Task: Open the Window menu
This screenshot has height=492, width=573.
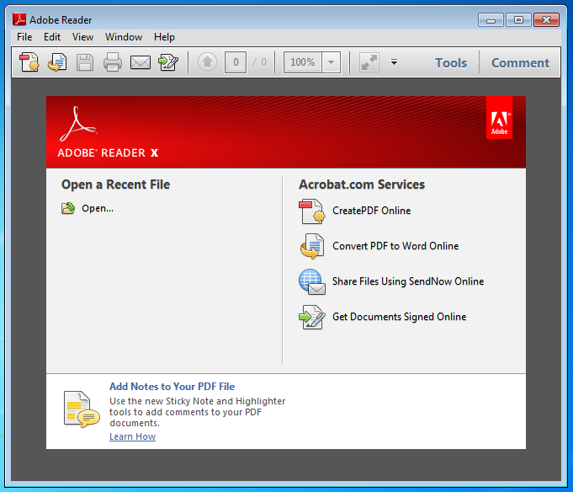Action: point(124,37)
